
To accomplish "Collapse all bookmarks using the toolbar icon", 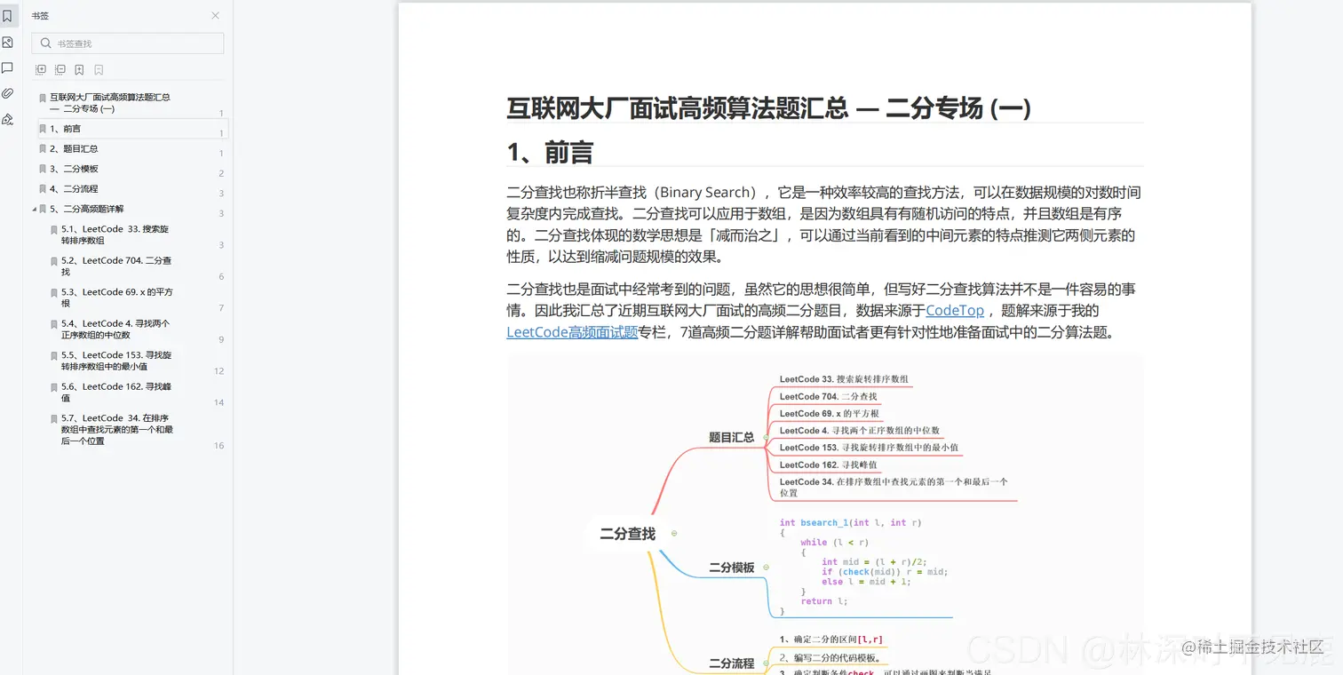I will pos(60,68).
